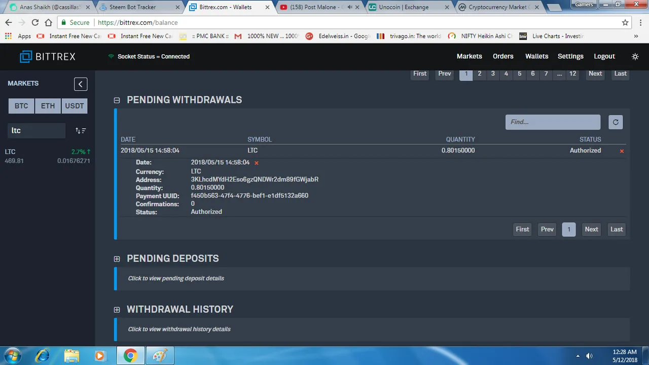Click Prev in the top pagination

click(x=445, y=74)
